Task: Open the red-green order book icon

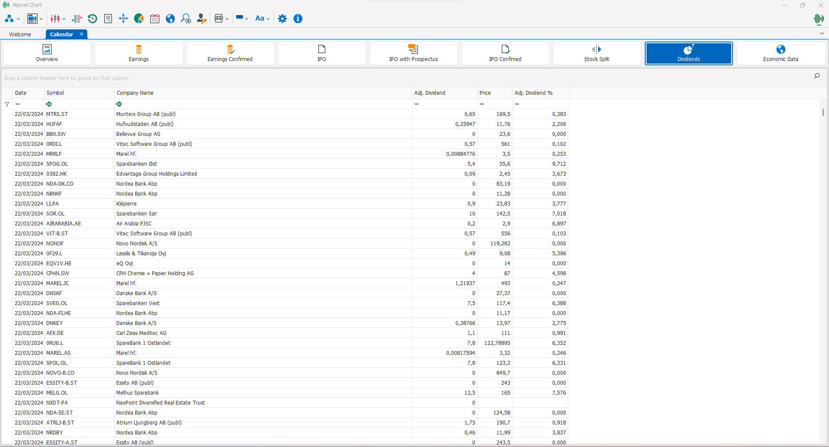Action: point(77,19)
